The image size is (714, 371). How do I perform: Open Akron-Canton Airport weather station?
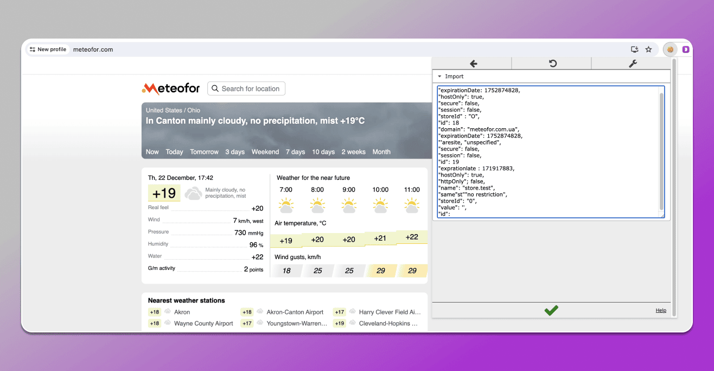tap(295, 312)
